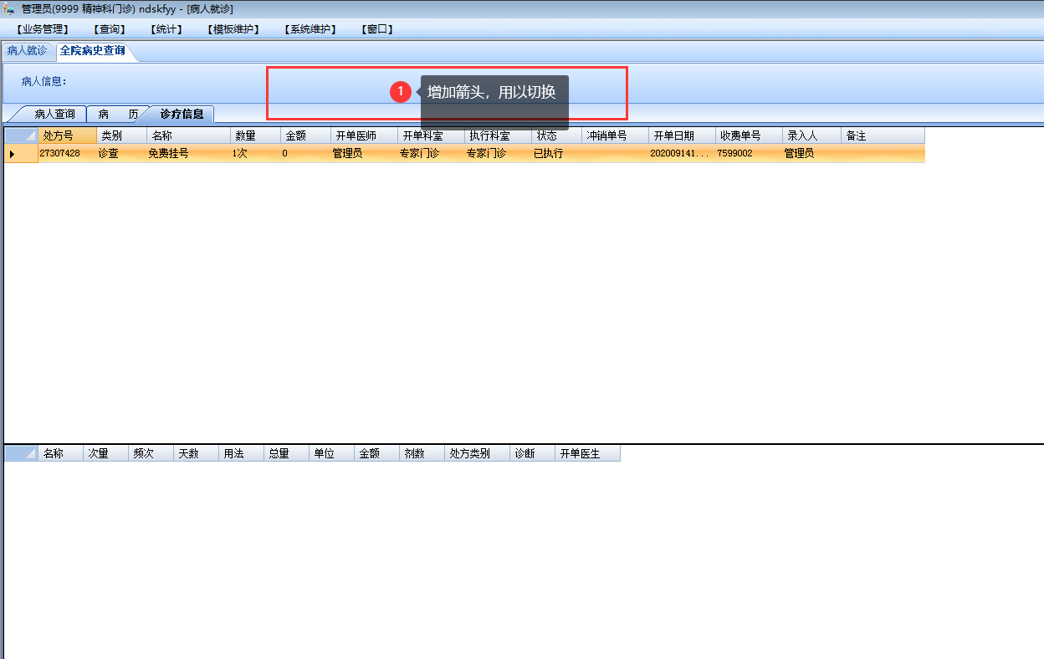This screenshot has height=659, width=1044.
Task: Click the 开单科室 column header
Action: [x=431, y=135]
